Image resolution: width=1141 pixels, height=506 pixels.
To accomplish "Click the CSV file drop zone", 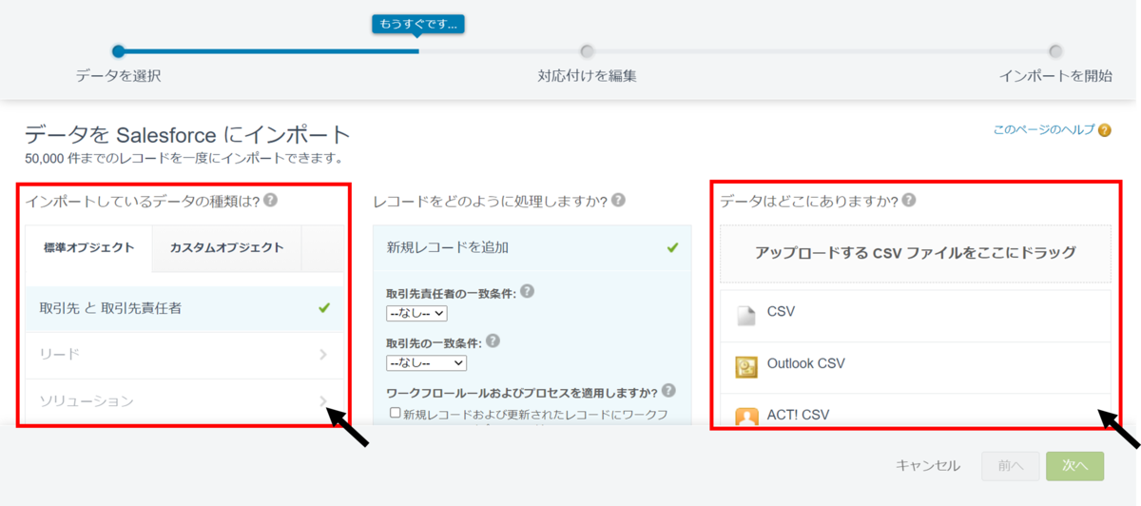I will (x=915, y=253).
